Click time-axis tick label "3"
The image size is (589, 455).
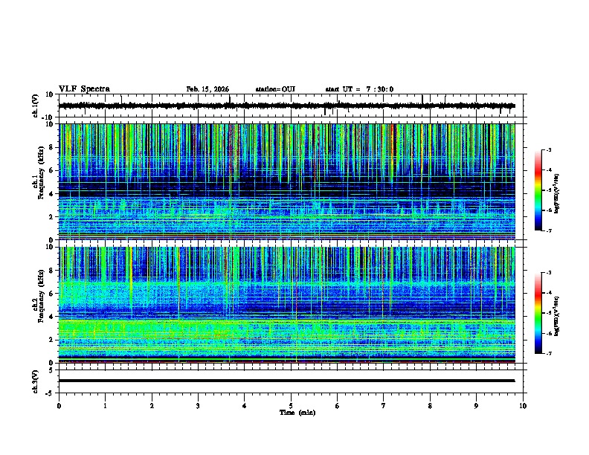[x=198, y=406]
